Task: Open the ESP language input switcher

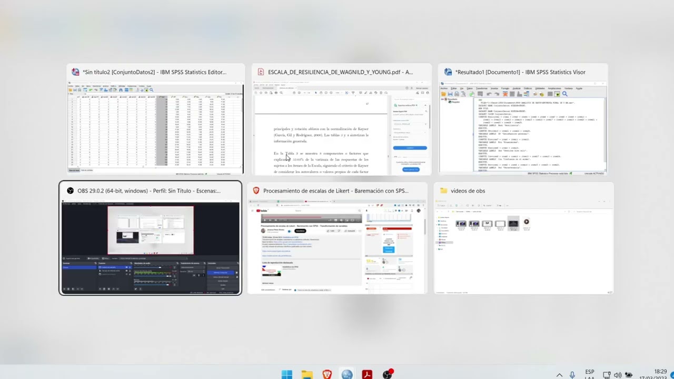Action: point(590,374)
